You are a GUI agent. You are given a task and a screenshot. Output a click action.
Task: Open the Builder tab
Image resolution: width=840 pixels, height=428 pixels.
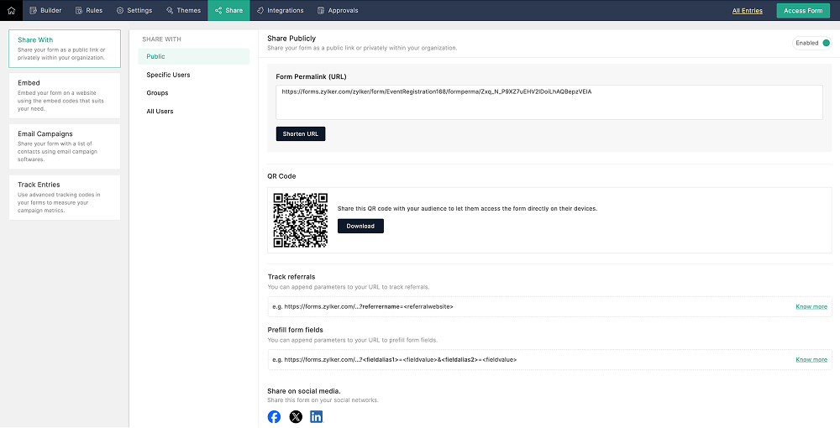[45, 10]
